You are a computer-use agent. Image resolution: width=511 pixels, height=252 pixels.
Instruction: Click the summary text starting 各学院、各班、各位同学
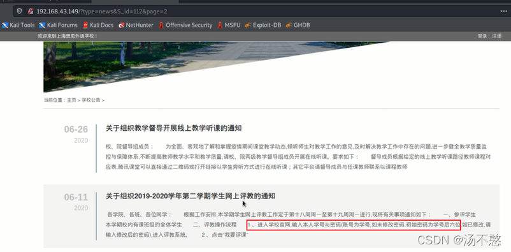point(298,225)
